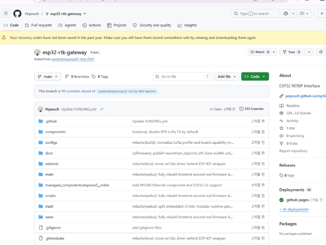The height and width of the screenshot is (245, 326).
Task: Open the + 42 deployments link
Action: tap(294, 209)
